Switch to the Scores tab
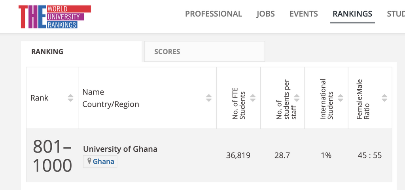Viewport: 405px width, 190px height. pyautogui.click(x=204, y=52)
